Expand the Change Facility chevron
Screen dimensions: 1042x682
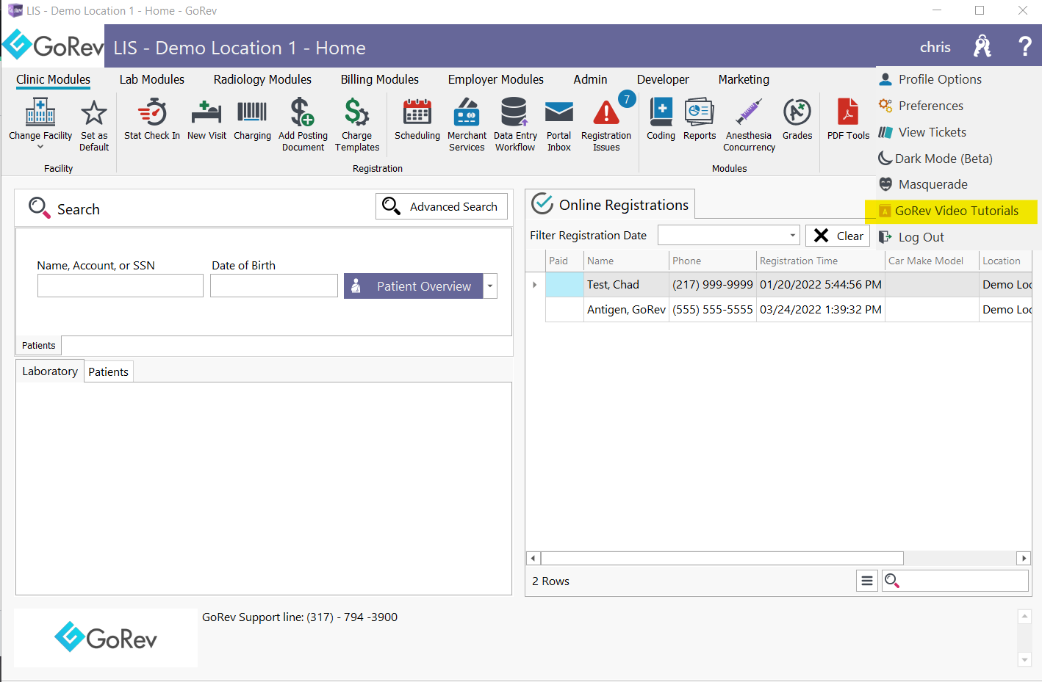tap(40, 147)
